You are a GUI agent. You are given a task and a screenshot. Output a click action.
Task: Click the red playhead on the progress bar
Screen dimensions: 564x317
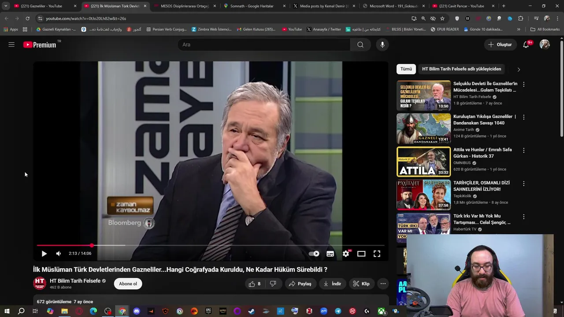(x=92, y=245)
